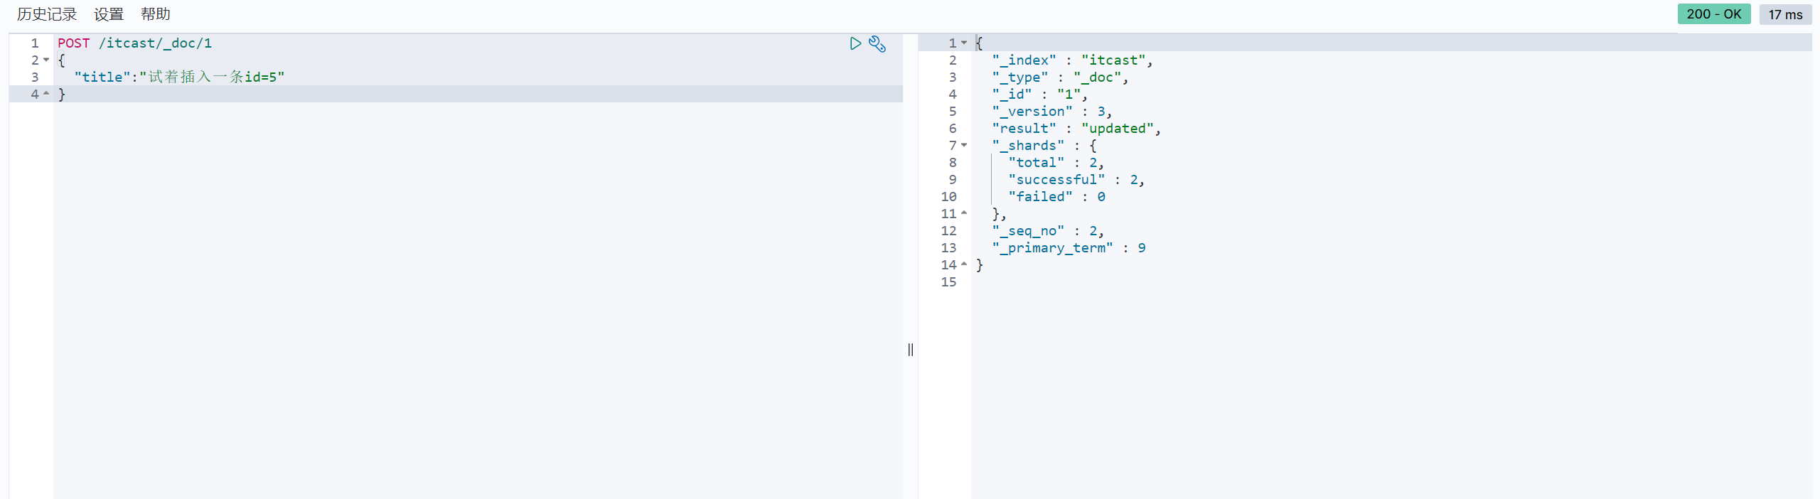
Task: Collapse the request body fold on line 2
Action: coord(46,60)
